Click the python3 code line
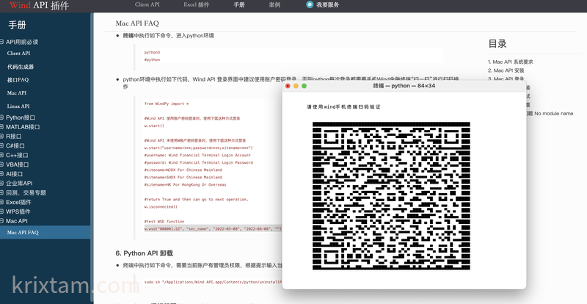Image resolution: width=587 pixels, height=304 pixels. click(152, 52)
